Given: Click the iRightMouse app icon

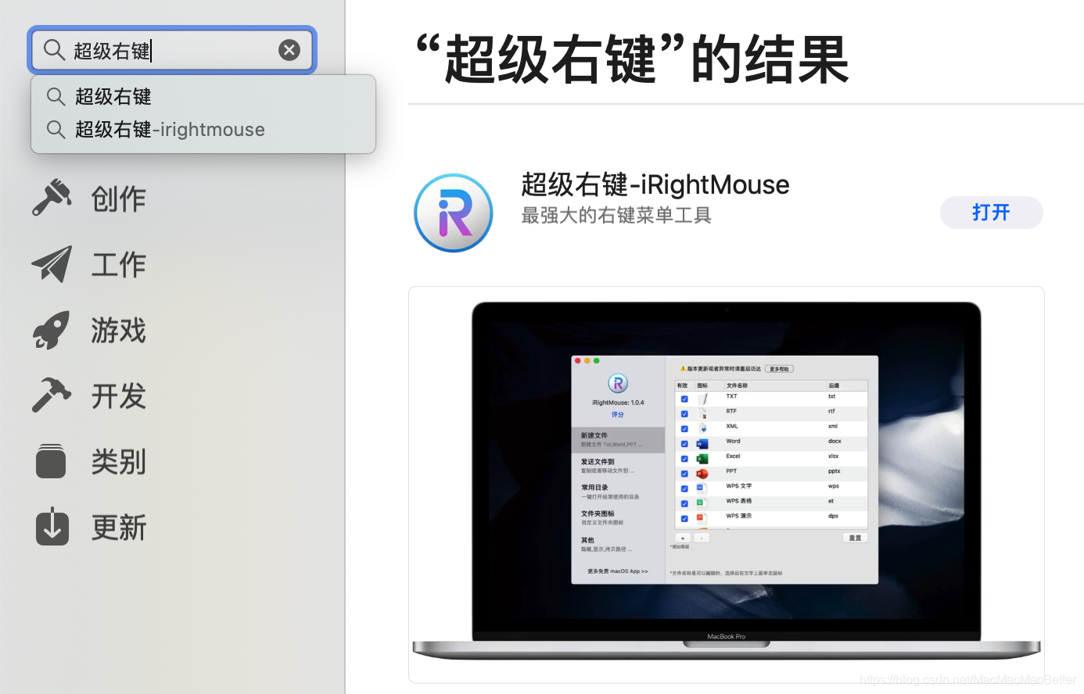Looking at the screenshot, I should (454, 213).
